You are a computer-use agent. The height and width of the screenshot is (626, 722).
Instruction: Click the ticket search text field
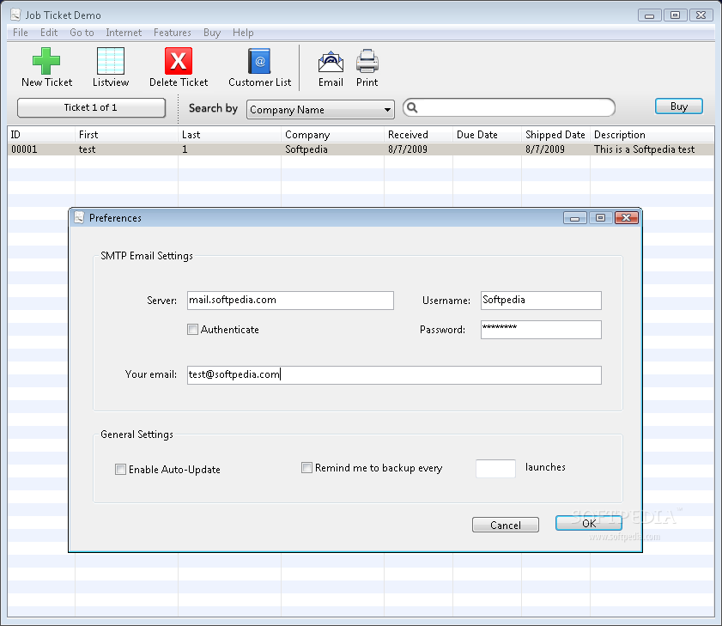[x=509, y=108]
